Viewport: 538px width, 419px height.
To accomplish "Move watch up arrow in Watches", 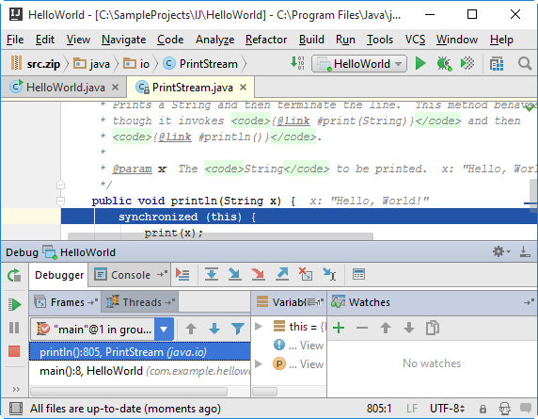I will click(386, 328).
